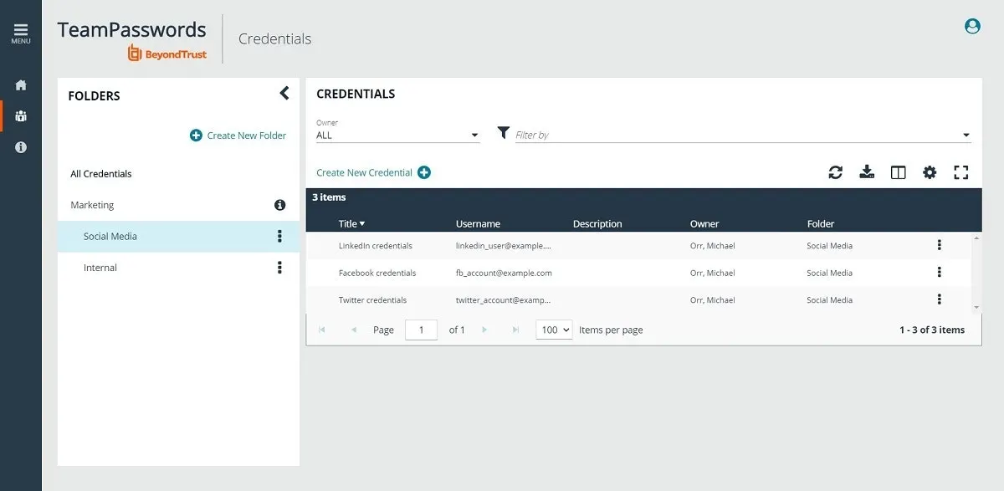Select the Marketing folder

coord(92,205)
